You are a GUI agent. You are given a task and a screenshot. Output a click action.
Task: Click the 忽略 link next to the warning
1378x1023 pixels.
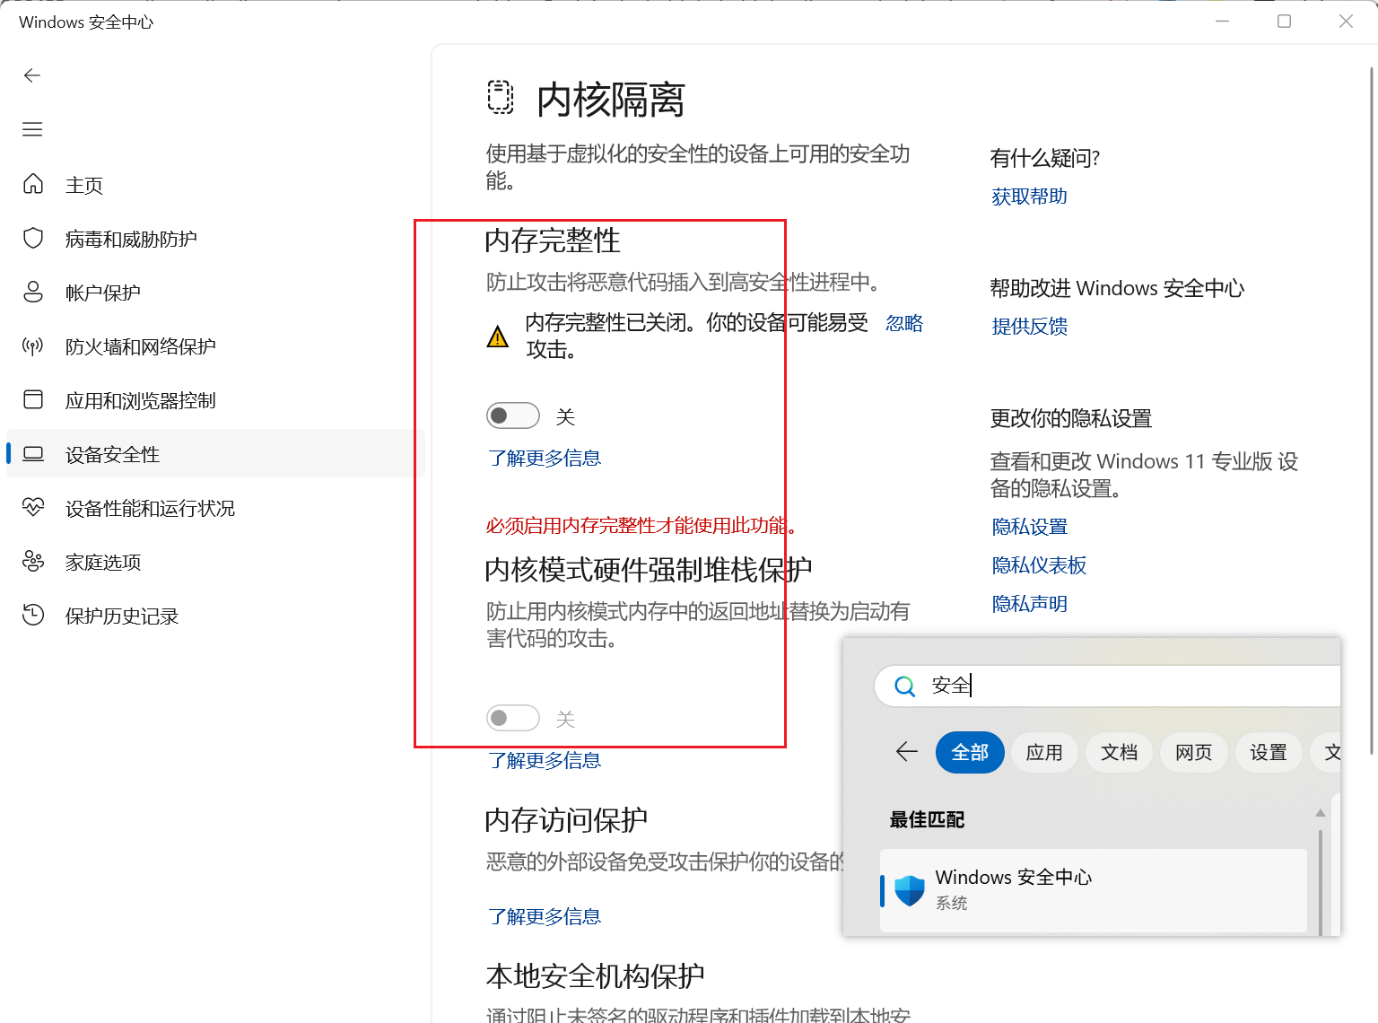click(903, 323)
